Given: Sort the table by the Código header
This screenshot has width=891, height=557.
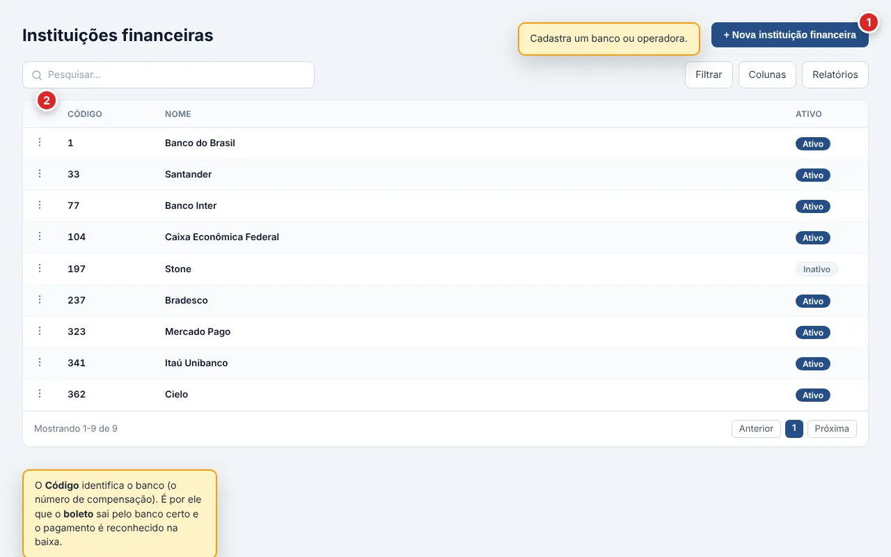Looking at the screenshot, I should (85, 114).
